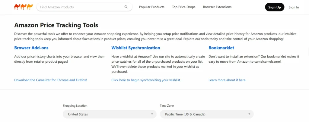
Task: Open the Browser Extensions menu item
Action: point(217,7)
